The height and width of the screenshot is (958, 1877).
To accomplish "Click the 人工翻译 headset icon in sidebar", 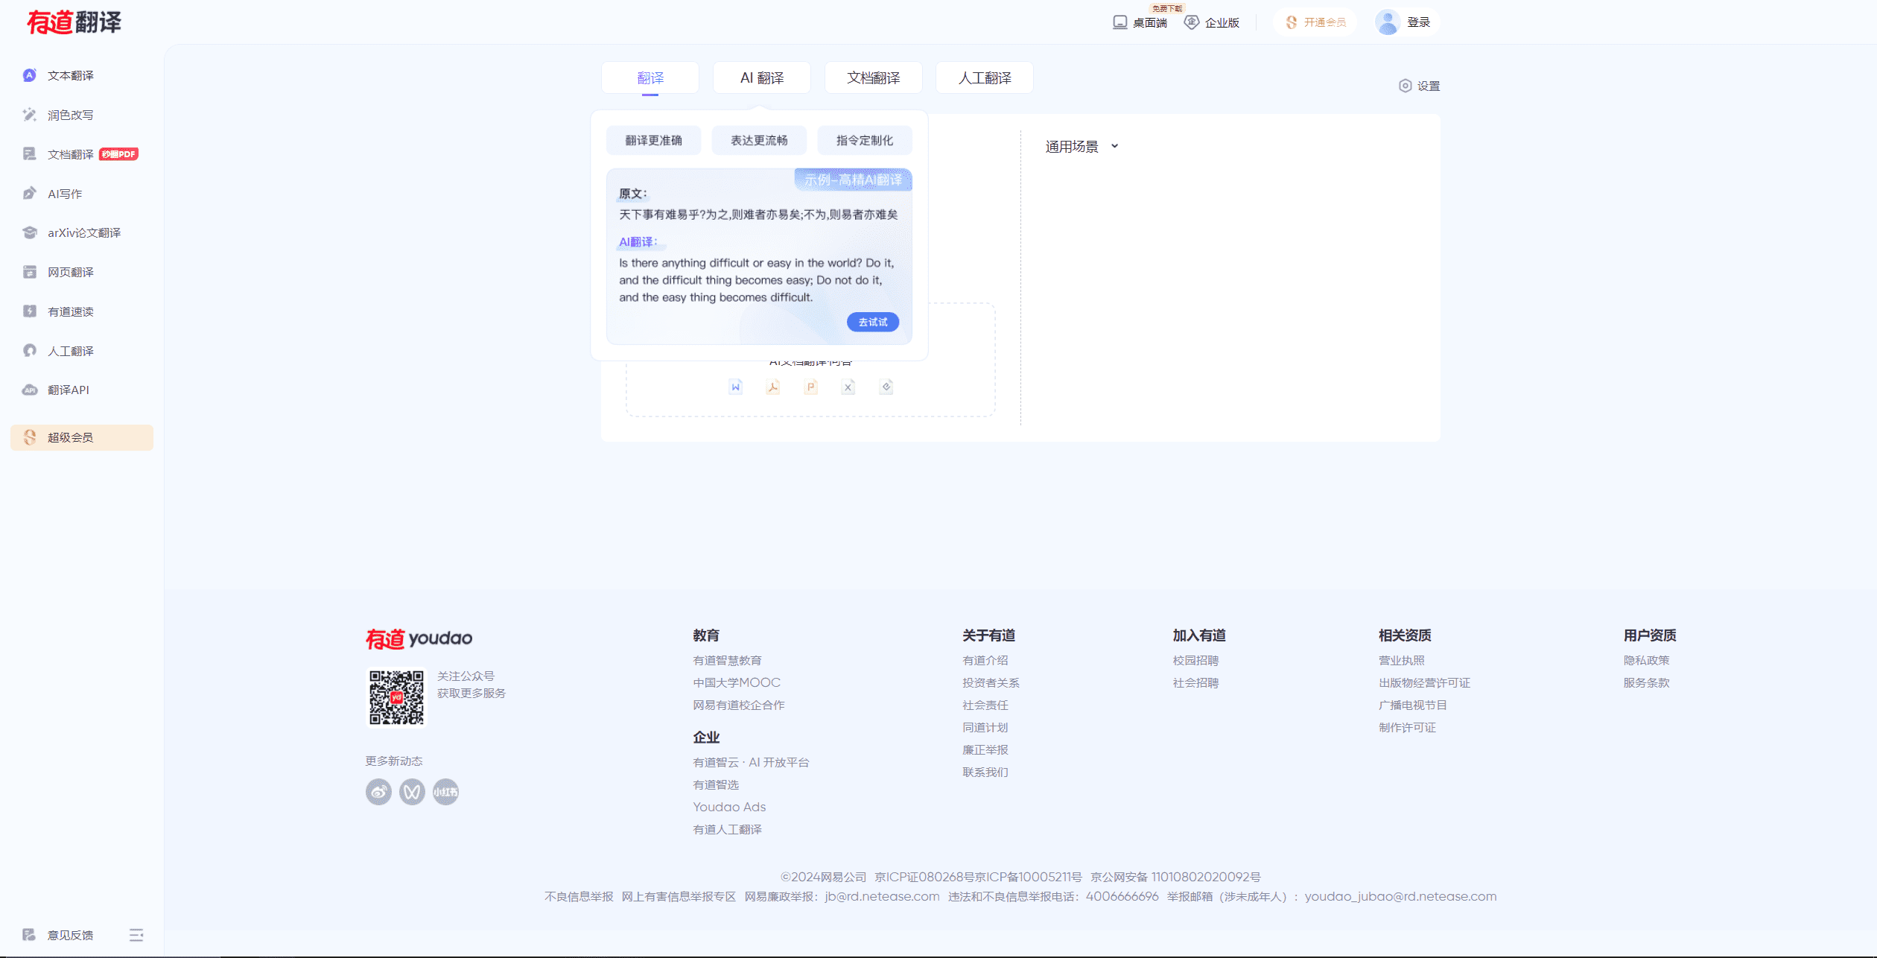I will [30, 351].
